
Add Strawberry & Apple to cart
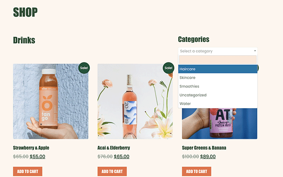28,171
